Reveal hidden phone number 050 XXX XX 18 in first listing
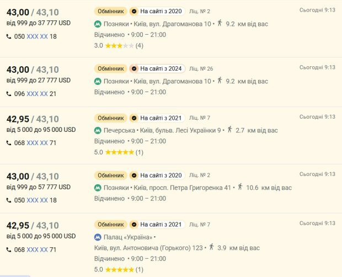 (37, 36)
